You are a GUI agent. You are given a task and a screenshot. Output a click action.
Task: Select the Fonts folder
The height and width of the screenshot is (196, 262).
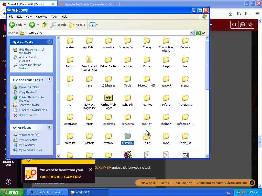pos(147,62)
